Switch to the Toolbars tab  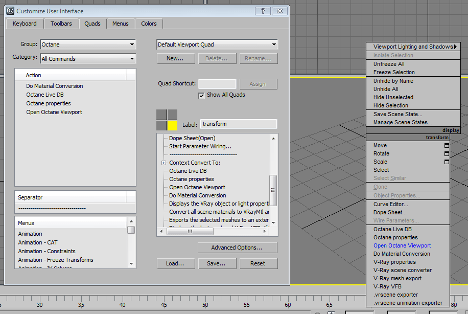[x=61, y=24]
